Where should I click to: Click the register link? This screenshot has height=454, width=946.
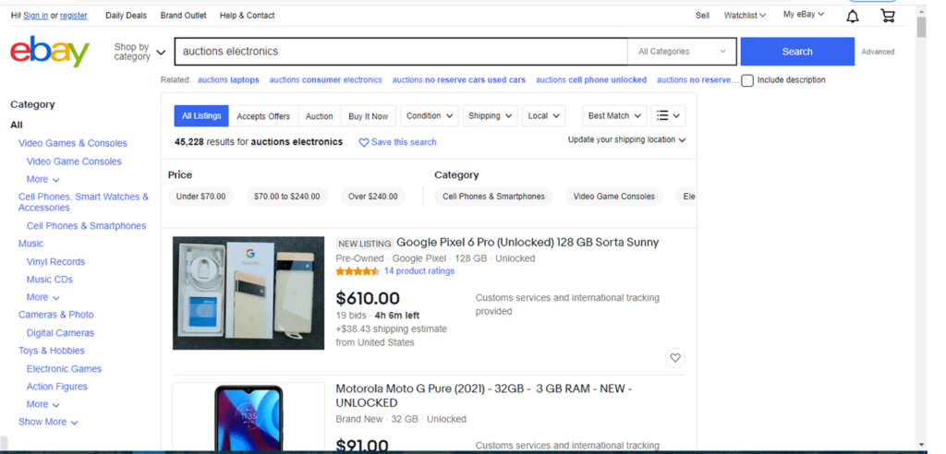(74, 16)
